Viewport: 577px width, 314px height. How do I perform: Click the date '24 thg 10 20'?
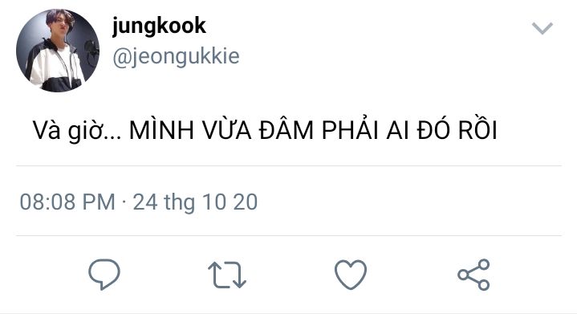(195, 202)
